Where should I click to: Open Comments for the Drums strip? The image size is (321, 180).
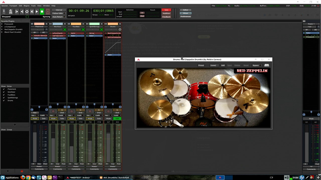click(113, 169)
